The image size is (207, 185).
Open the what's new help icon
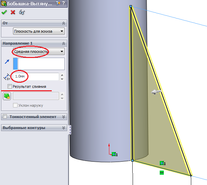pyautogui.click(x=58, y=3)
